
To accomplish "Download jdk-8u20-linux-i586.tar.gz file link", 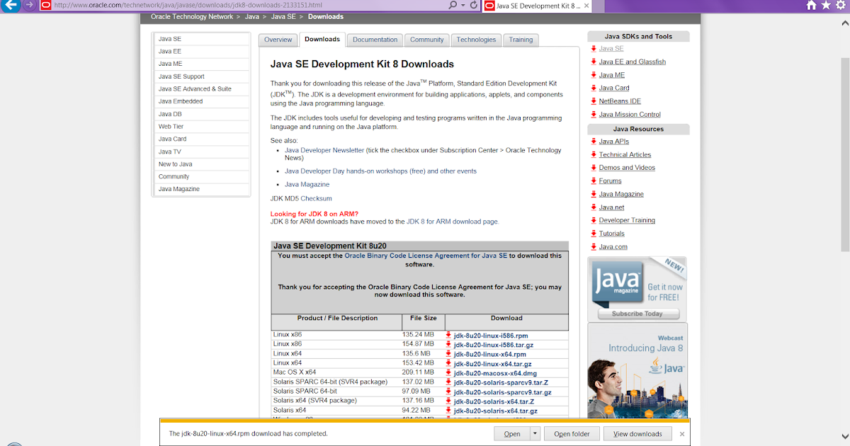I will coord(494,345).
